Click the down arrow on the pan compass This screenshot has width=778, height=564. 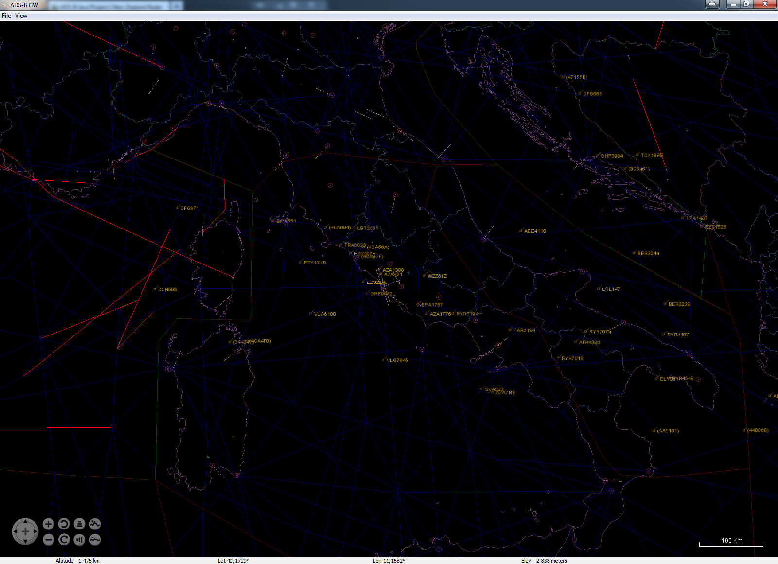click(x=25, y=542)
